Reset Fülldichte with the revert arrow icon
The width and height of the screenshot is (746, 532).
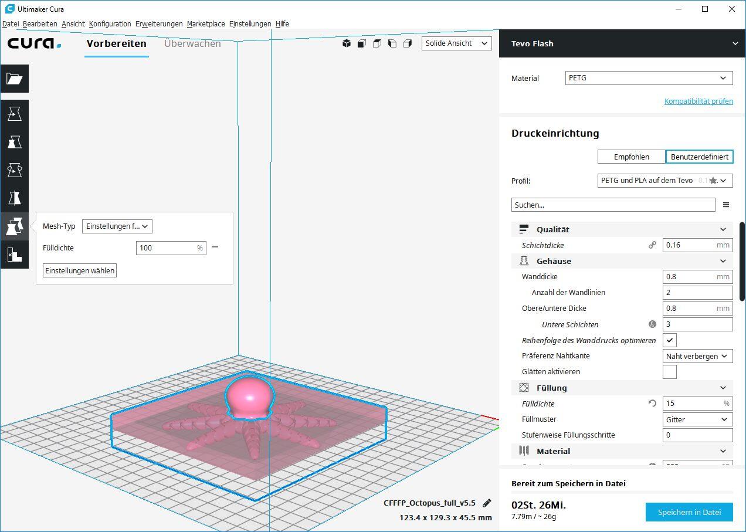652,404
